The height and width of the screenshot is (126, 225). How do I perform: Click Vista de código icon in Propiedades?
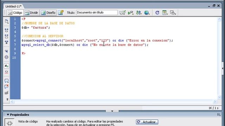click(x=9, y=123)
